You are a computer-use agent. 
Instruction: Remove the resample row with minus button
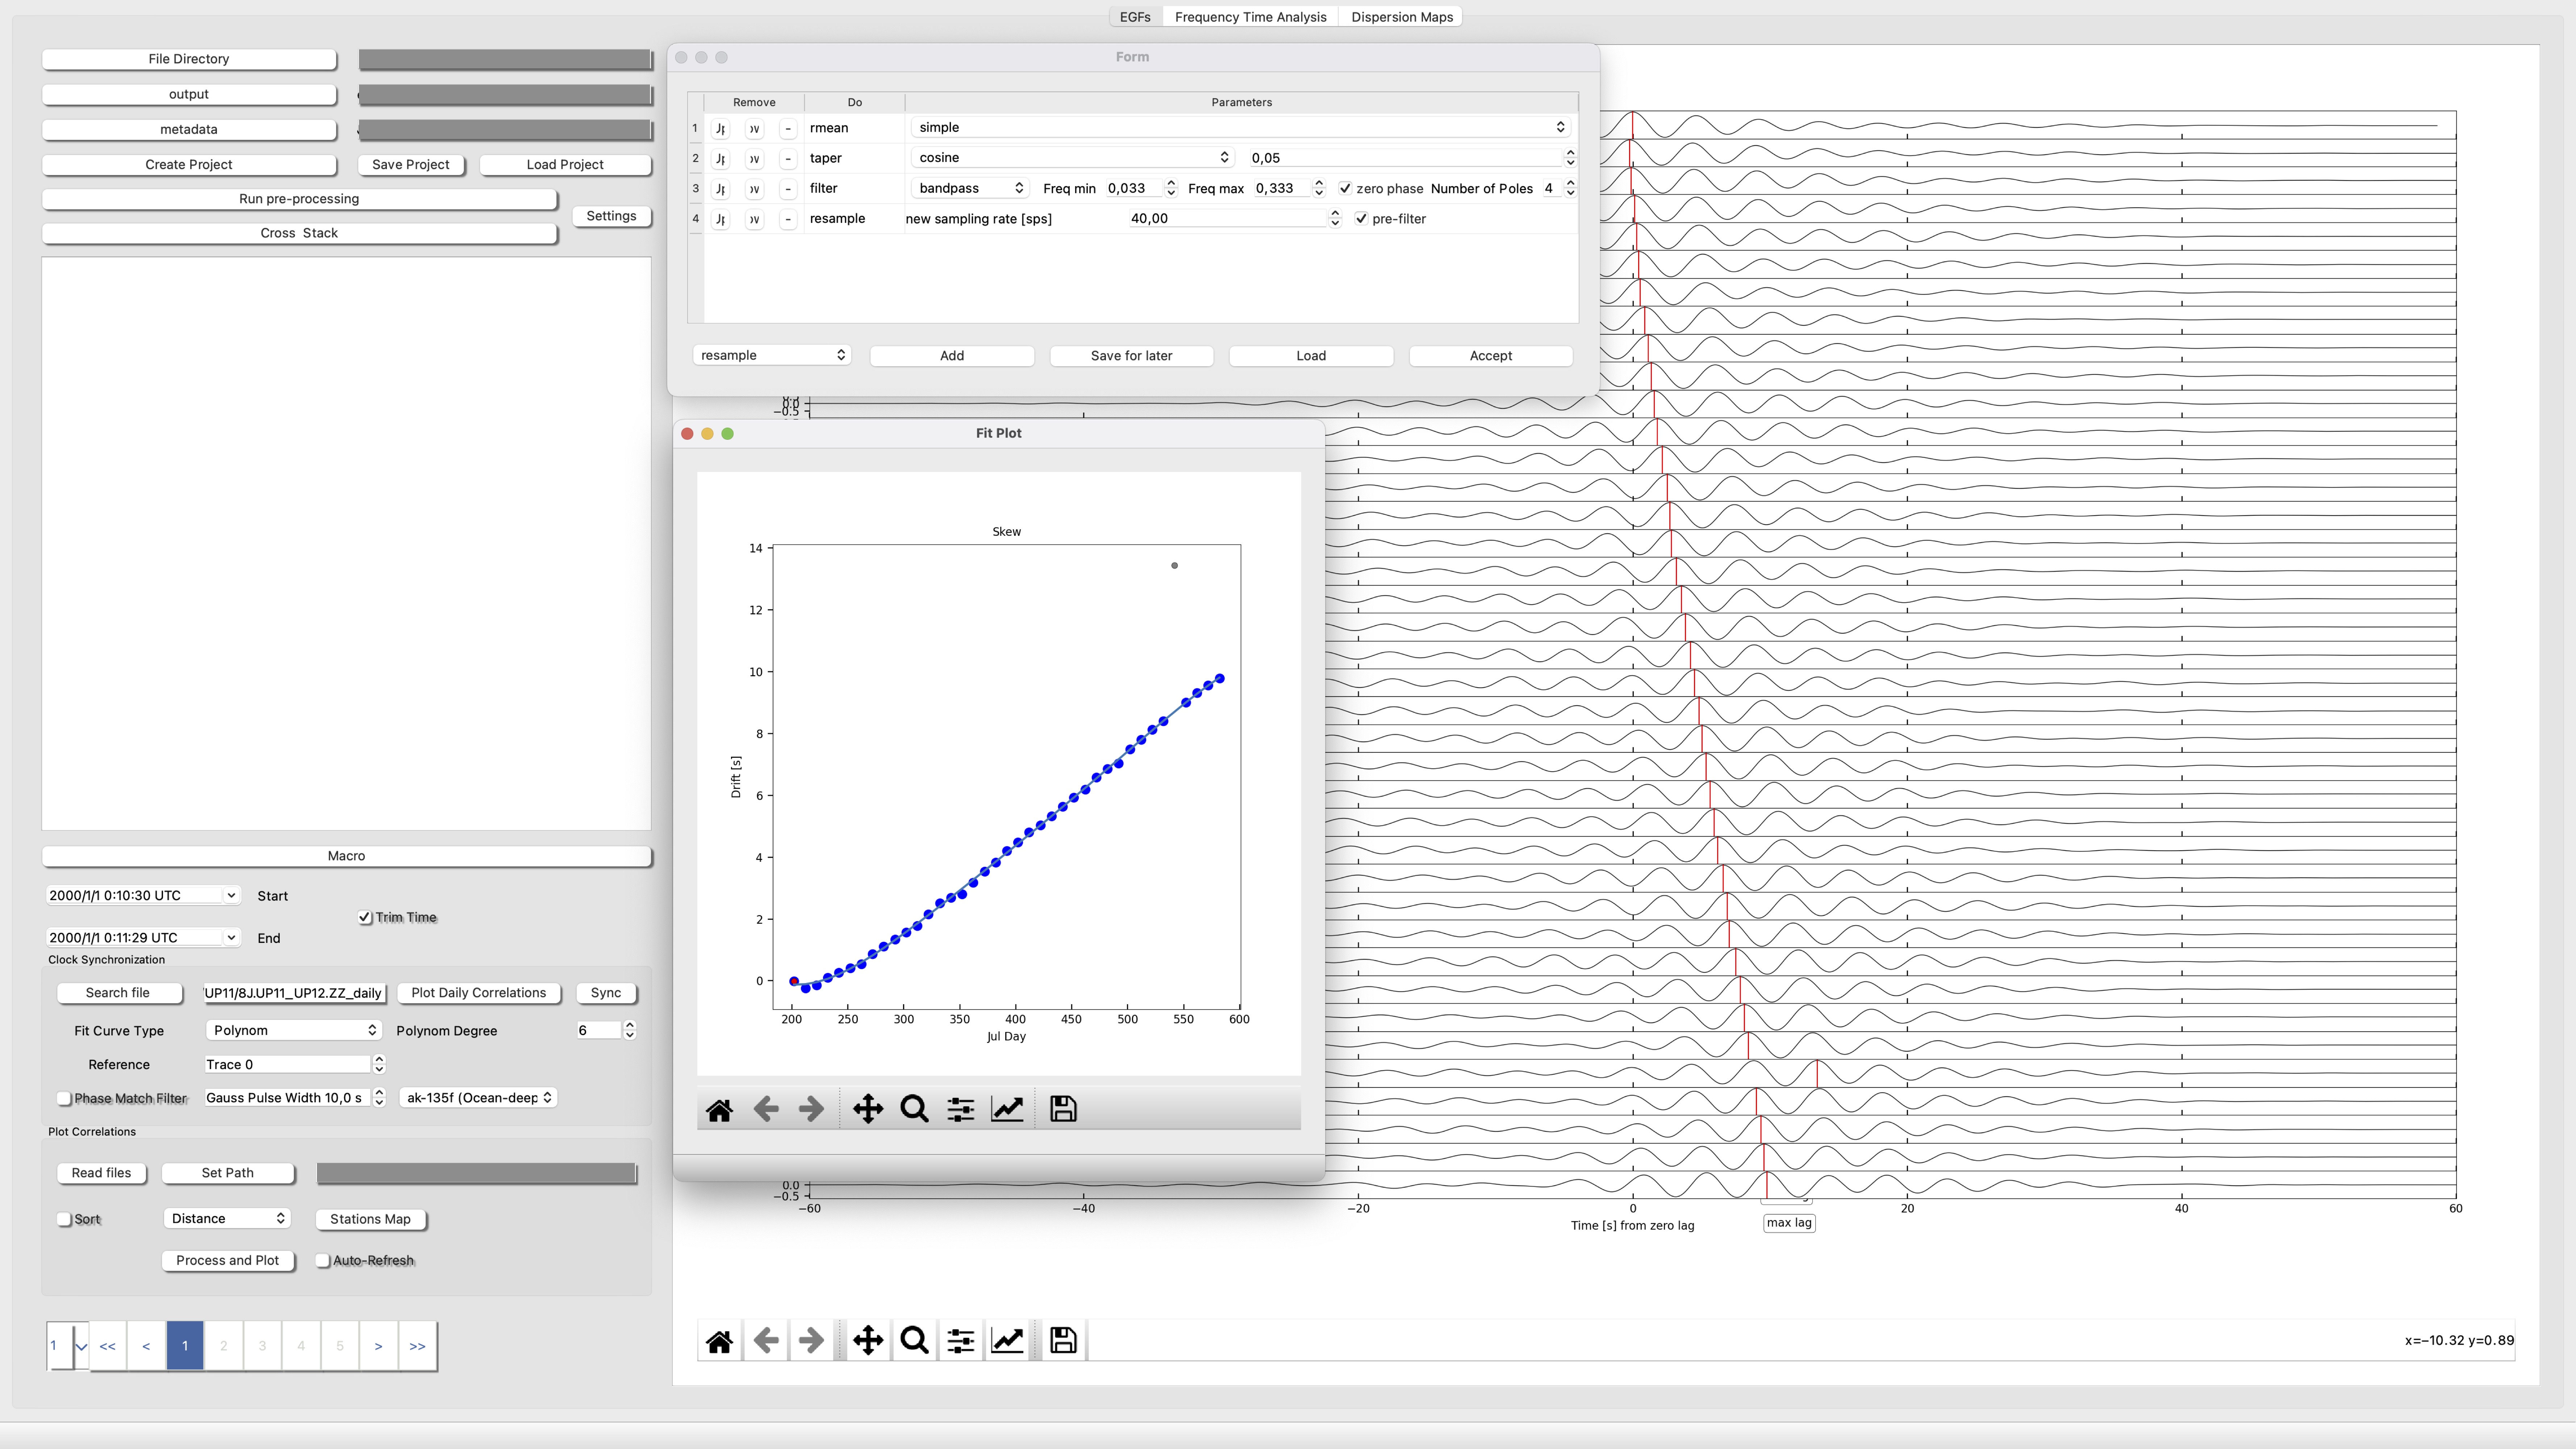point(788,219)
